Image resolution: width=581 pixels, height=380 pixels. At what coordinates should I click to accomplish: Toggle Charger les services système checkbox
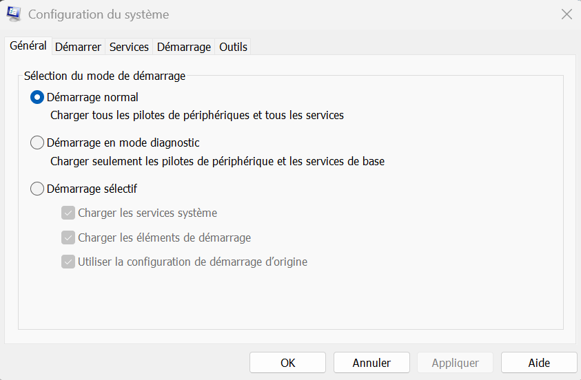pyautogui.click(x=68, y=213)
